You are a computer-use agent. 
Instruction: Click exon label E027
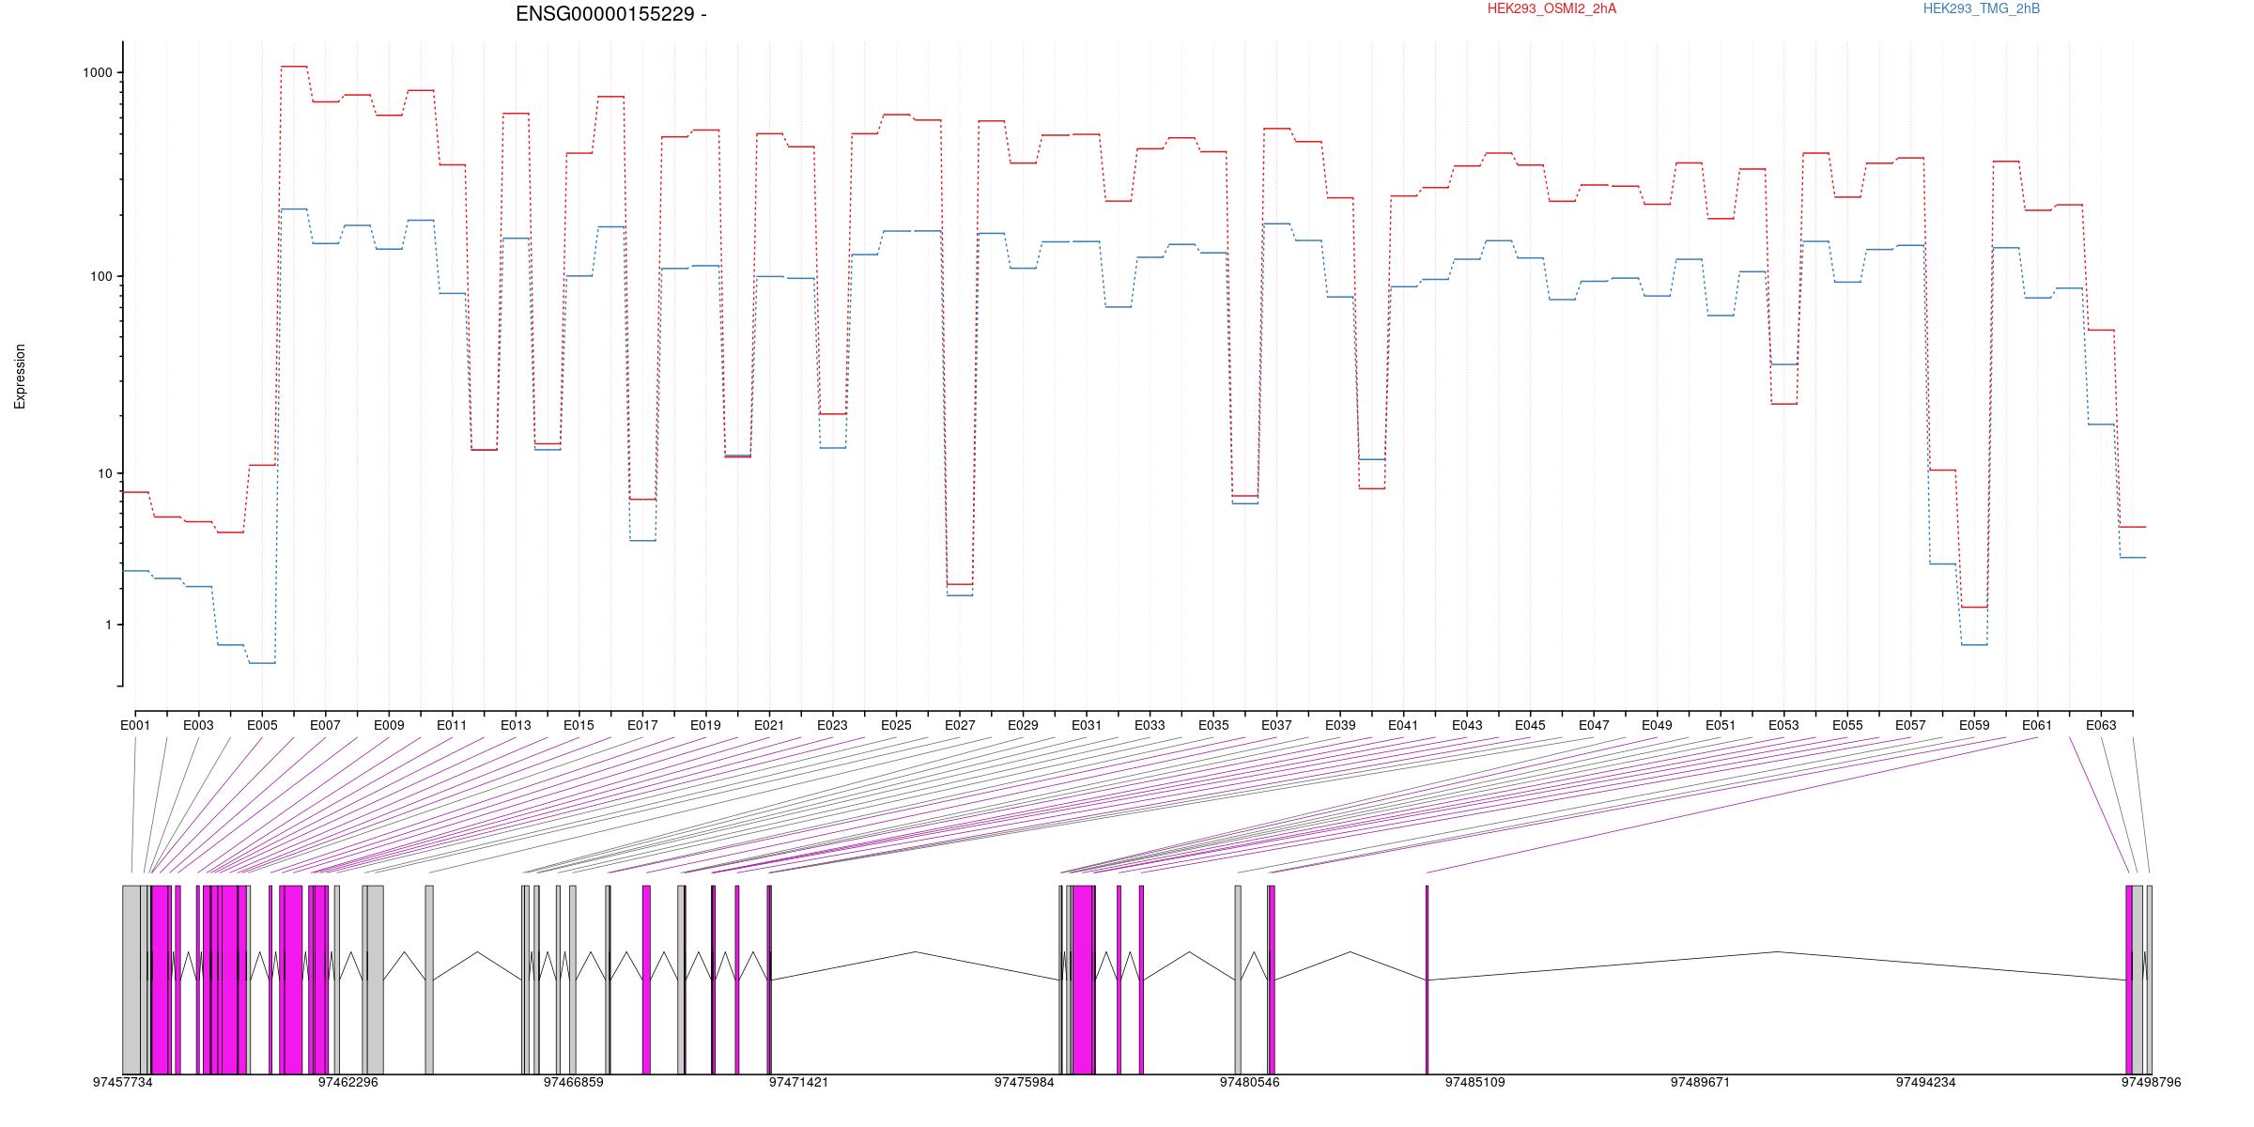(960, 725)
